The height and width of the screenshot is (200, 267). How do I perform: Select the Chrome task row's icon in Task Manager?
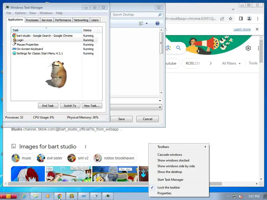[14, 35]
